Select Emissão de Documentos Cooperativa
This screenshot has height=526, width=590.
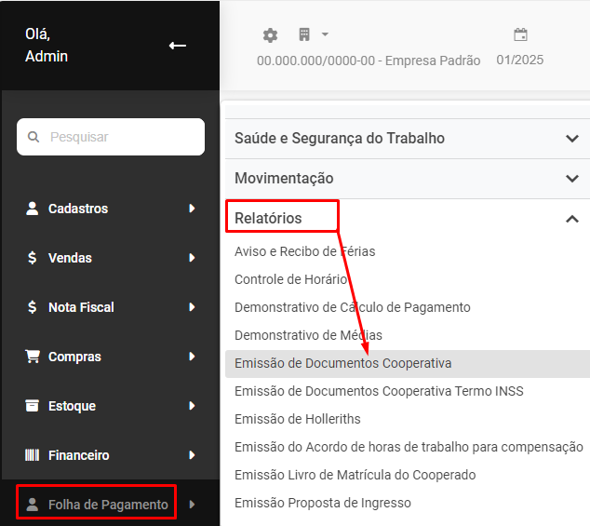[342, 363]
